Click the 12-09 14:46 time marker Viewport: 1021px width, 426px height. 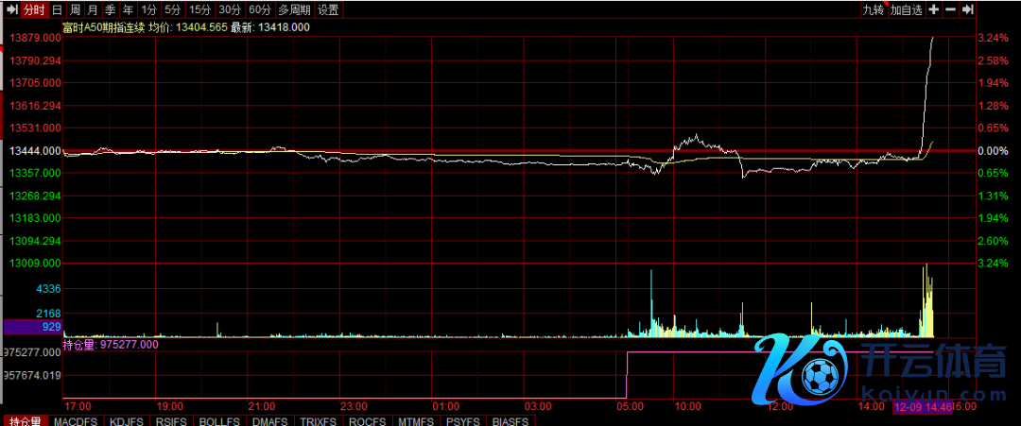click(924, 406)
